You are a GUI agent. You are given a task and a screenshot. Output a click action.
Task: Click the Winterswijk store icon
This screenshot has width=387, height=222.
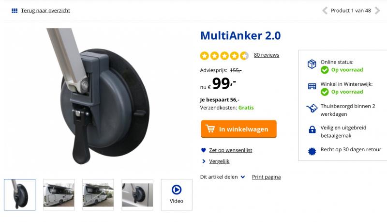(x=312, y=86)
